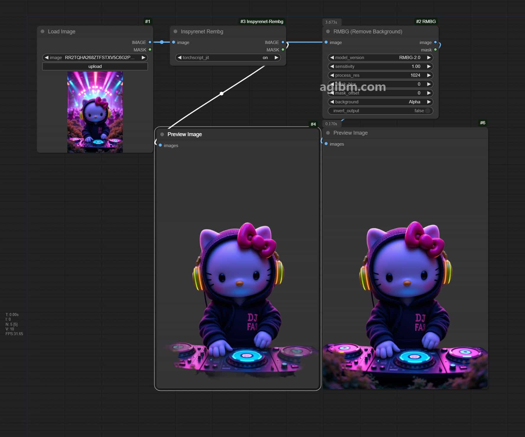Select previous image file with left arrow

pos(47,58)
